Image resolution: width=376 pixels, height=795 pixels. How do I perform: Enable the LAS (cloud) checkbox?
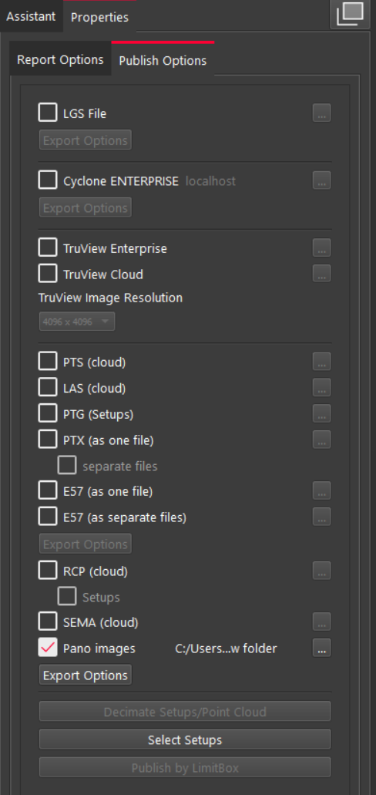coord(48,387)
